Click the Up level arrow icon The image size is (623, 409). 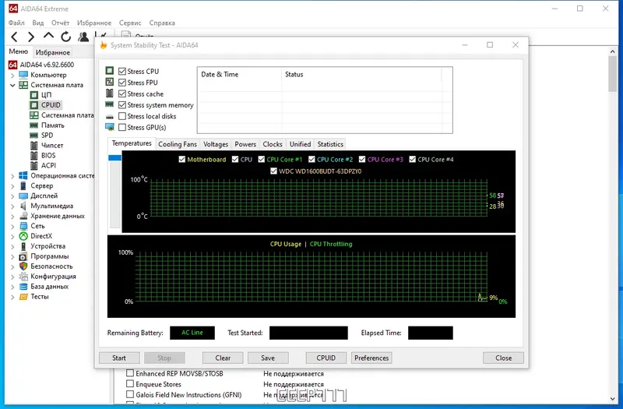(48, 36)
